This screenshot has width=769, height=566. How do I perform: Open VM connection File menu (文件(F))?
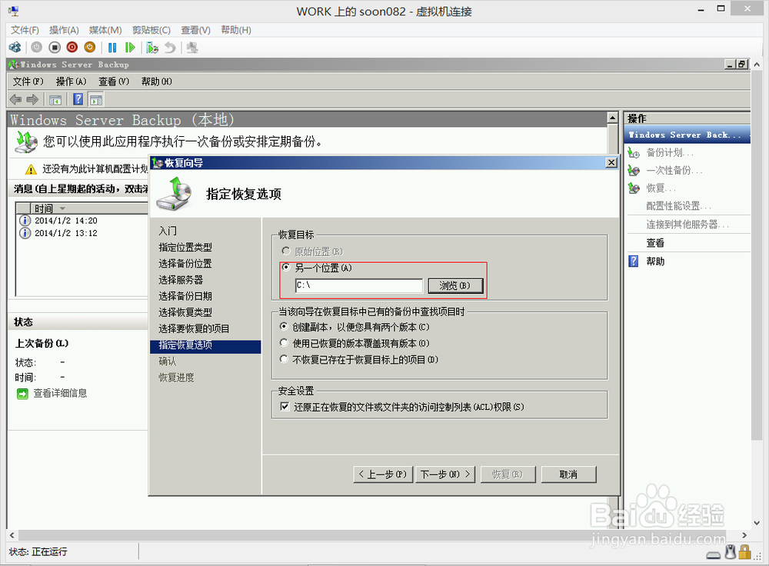tap(25, 30)
